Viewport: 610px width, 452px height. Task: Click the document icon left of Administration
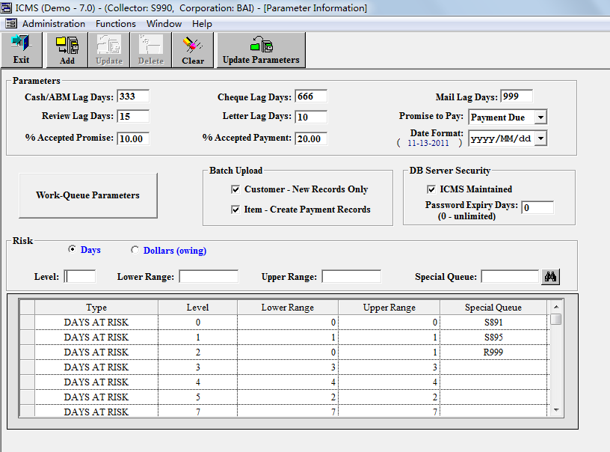[x=11, y=24]
